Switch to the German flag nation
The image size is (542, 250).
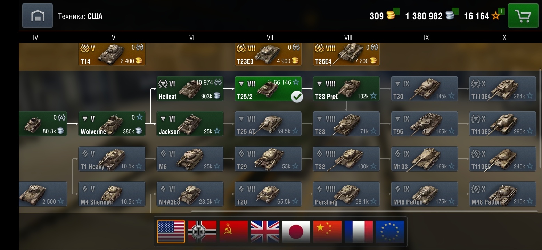pos(202,232)
